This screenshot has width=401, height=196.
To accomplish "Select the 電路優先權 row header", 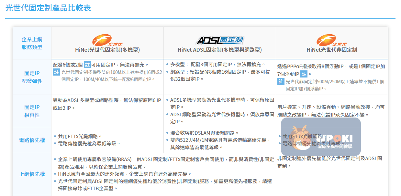I will pyautogui.click(x=32, y=140).
